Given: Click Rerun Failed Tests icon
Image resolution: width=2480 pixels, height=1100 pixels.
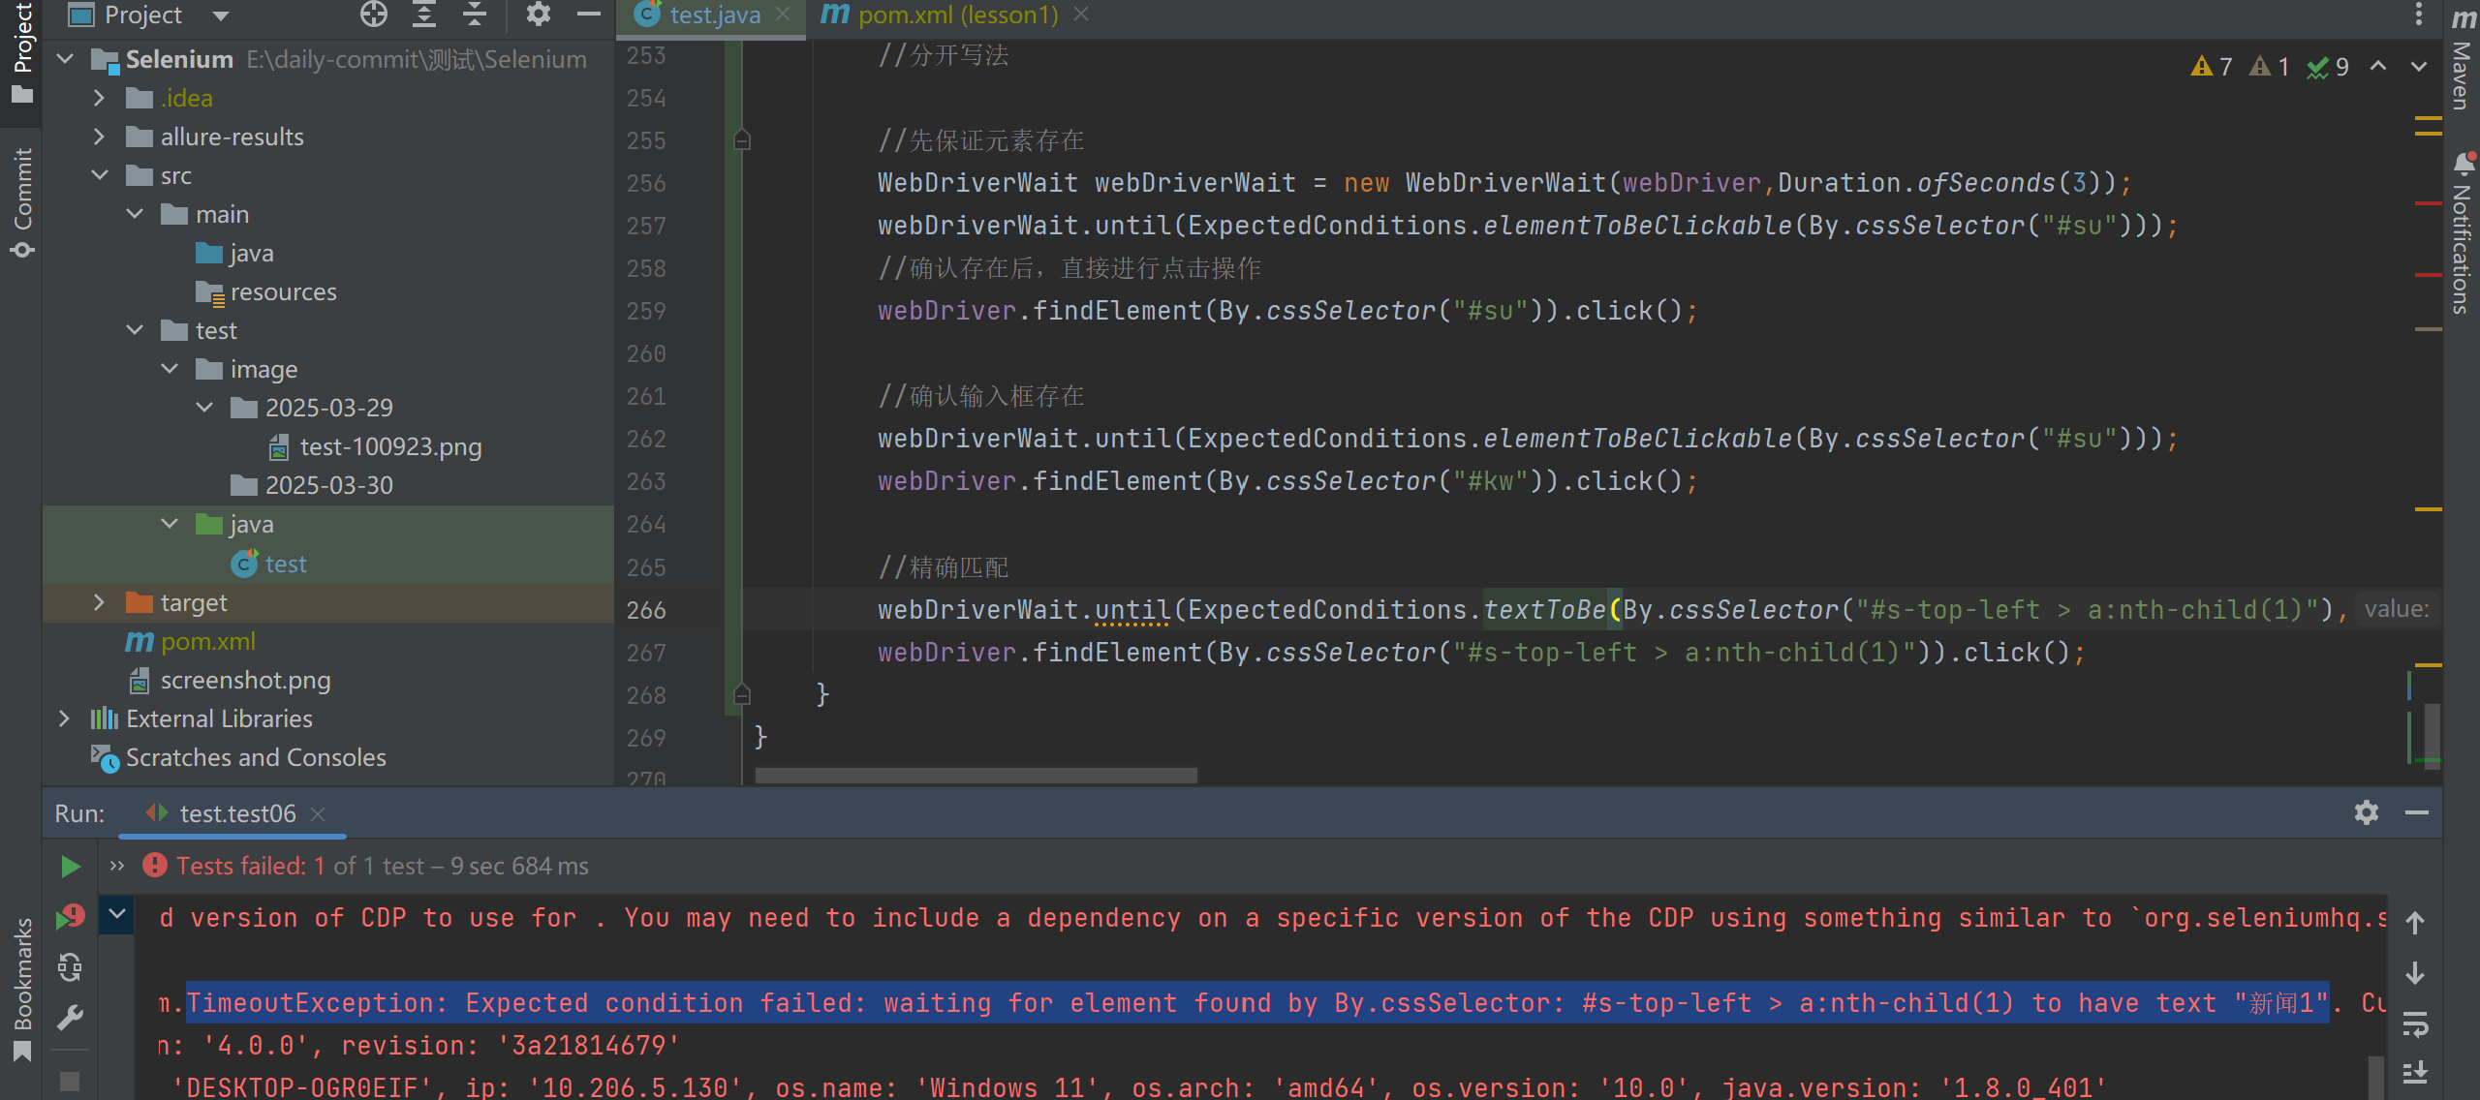Looking at the screenshot, I should 70,916.
